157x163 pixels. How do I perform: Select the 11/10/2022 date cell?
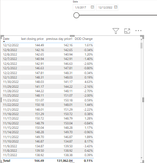pyautogui.click(x=11, y=141)
